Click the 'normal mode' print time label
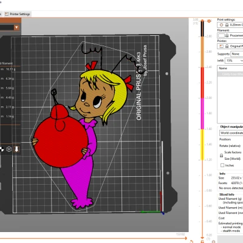 231,227
